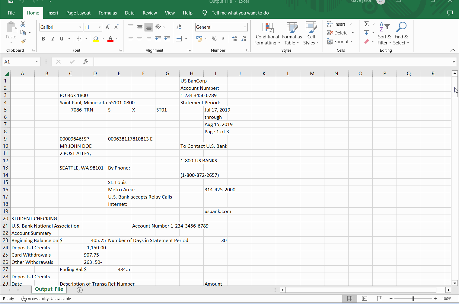The height and width of the screenshot is (304, 459).
Task: Toggle Align Left
Action: (131, 39)
